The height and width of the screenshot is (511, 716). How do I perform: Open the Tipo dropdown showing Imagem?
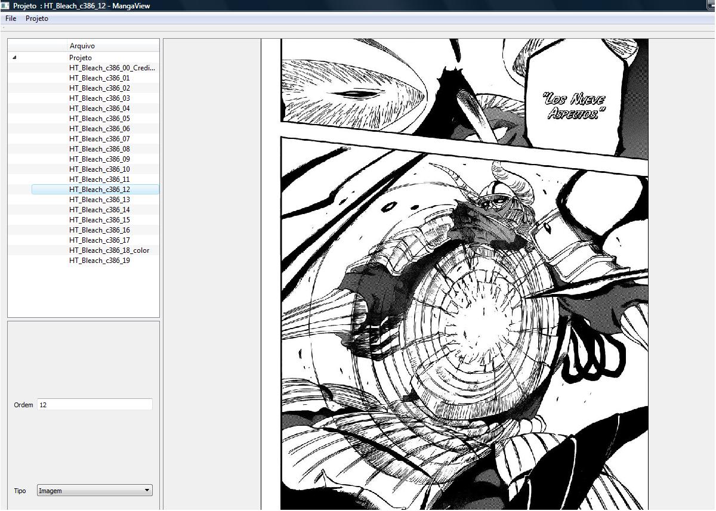[x=95, y=491]
